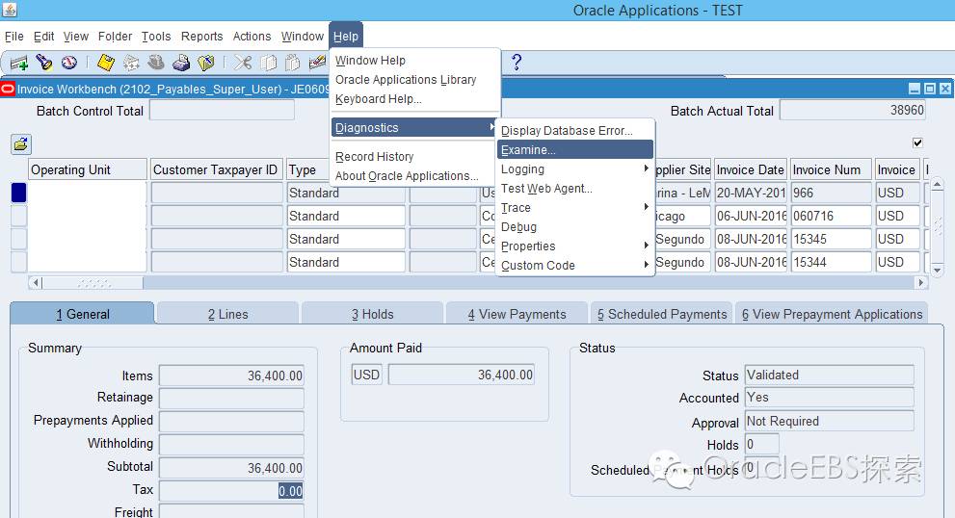This screenshot has height=518, width=955.
Task: Select Debug in the Diagnostics submenu
Action: click(575, 227)
